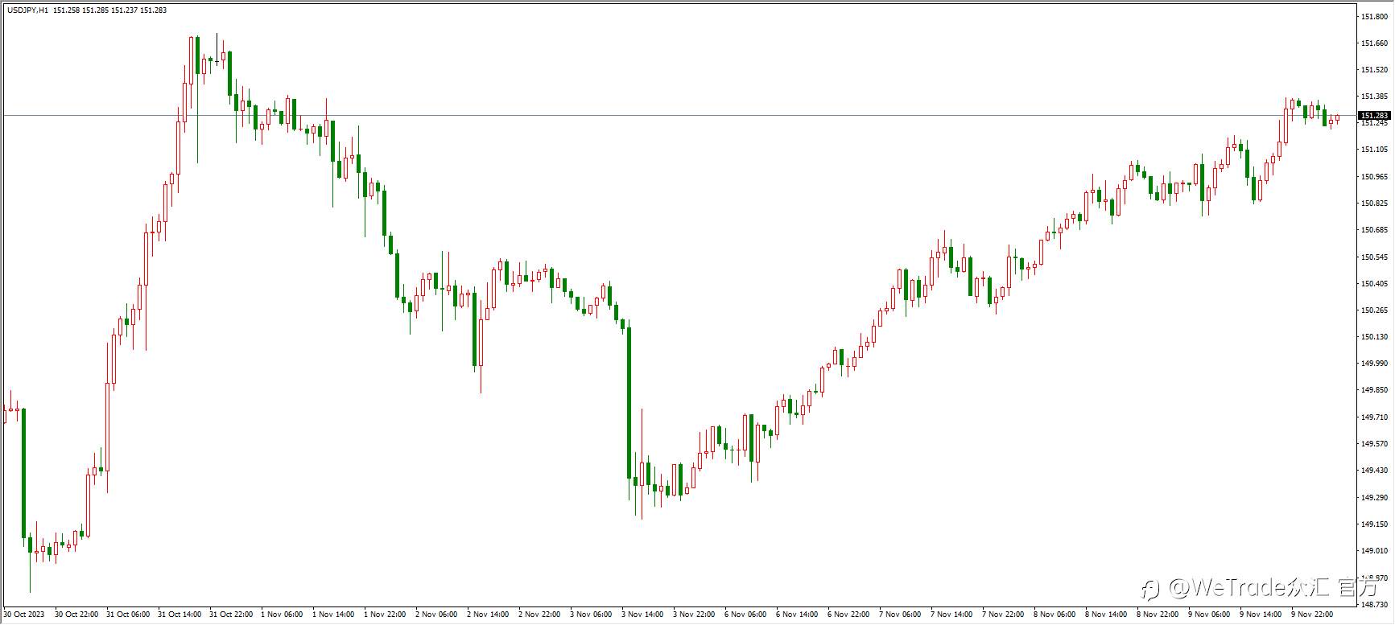Click the USDJPY,H1 symbol title
This screenshot has width=1395, height=625.
28,10
